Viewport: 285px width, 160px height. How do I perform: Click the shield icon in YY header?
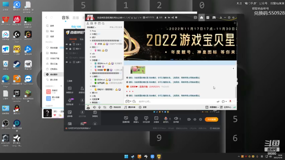[x=176, y=17]
